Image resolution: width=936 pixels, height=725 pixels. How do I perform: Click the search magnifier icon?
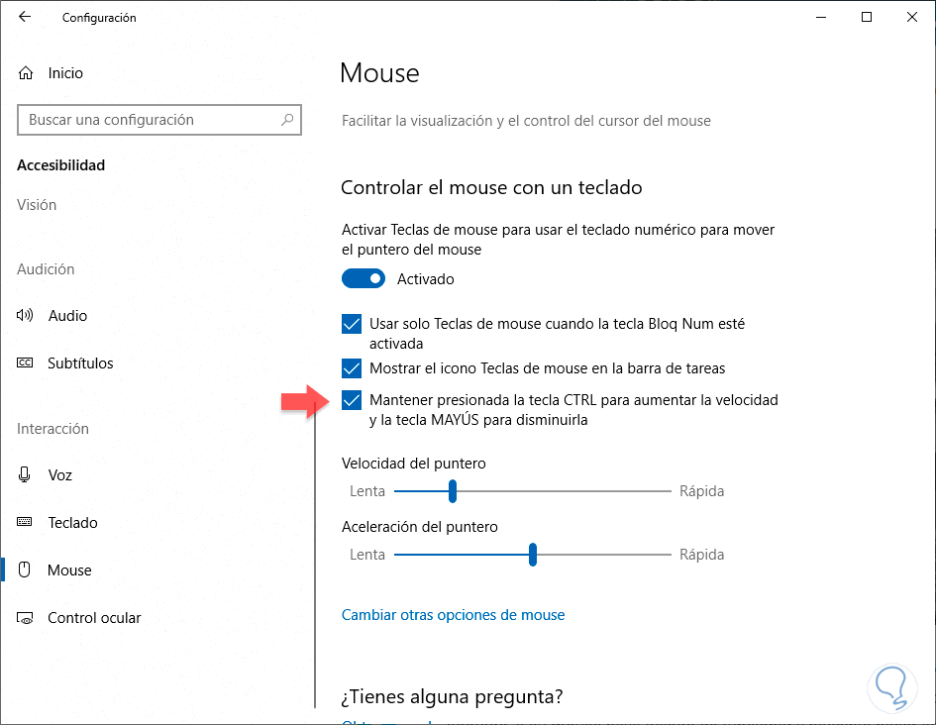click(x=287, y=120)
